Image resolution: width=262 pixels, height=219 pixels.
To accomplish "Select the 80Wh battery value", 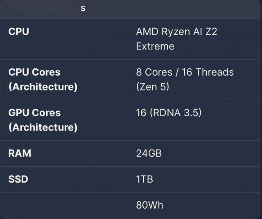I will (x=149, y=205).
